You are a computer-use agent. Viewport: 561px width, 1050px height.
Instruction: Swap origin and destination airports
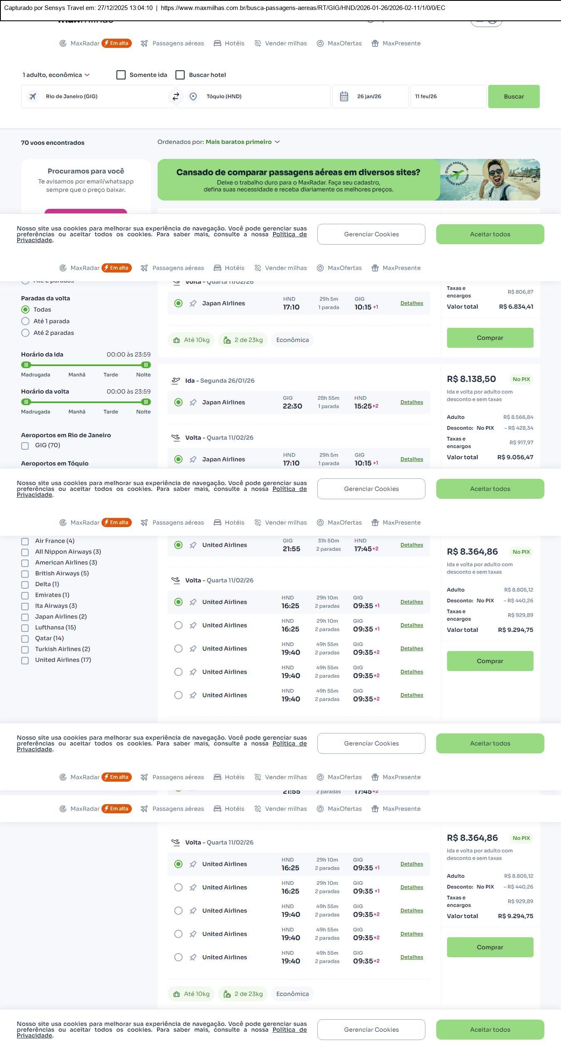(176, 97)
